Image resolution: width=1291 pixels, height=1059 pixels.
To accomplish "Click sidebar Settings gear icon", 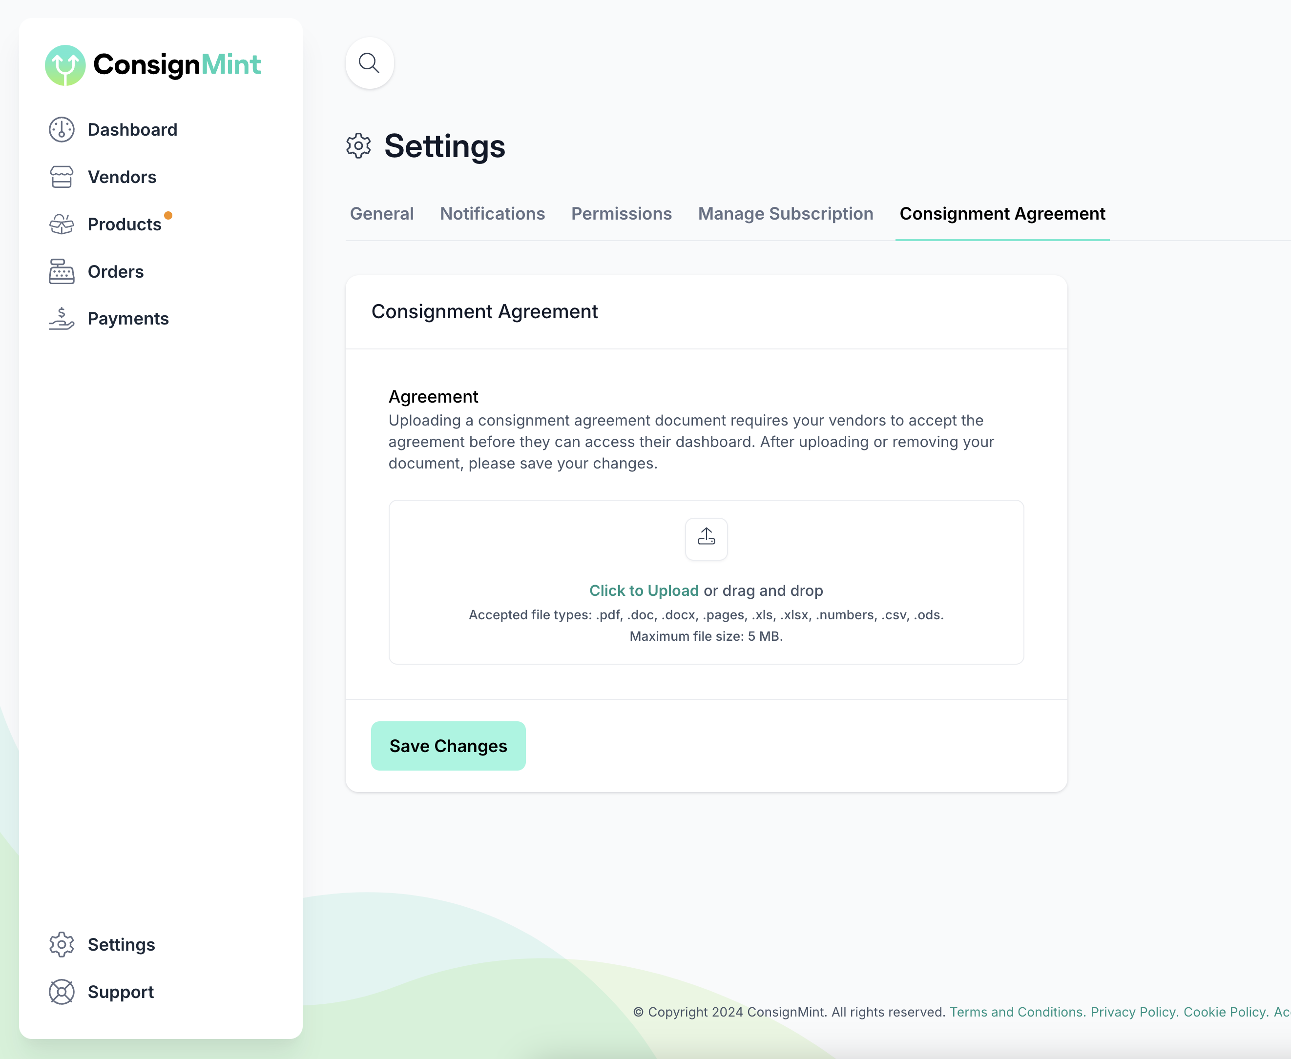I will click(x=62, y=944).
